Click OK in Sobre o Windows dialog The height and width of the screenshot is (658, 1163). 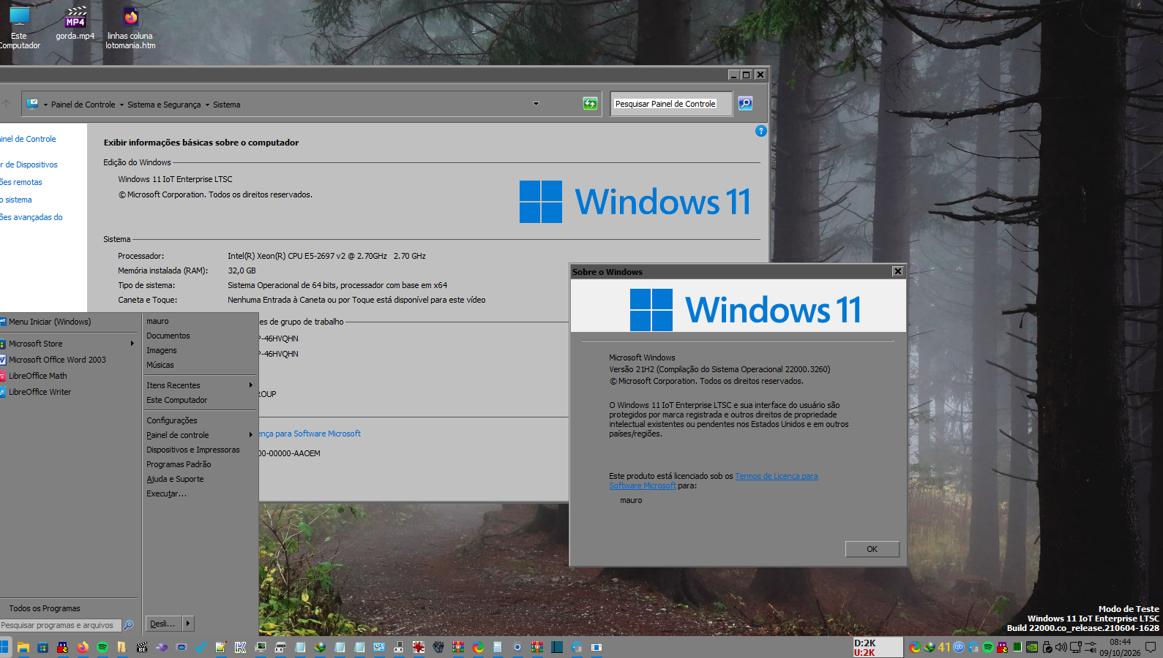[x=872, y=549]
